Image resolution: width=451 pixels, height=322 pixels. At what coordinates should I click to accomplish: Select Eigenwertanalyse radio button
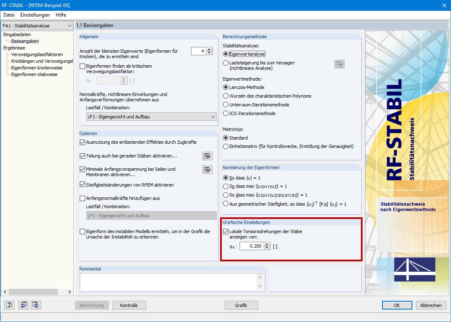click(226, 54)
